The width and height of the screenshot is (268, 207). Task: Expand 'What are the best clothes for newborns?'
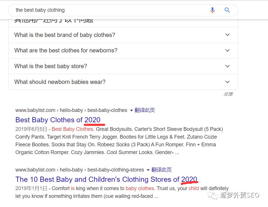point(123,51)
